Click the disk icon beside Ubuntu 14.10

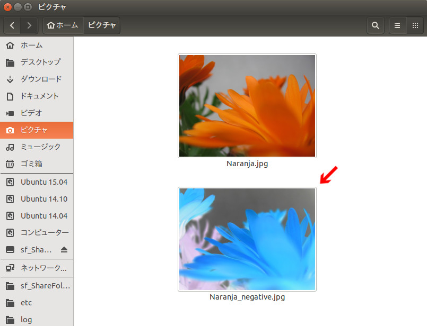pyautogui.click(x=10, y=199)
